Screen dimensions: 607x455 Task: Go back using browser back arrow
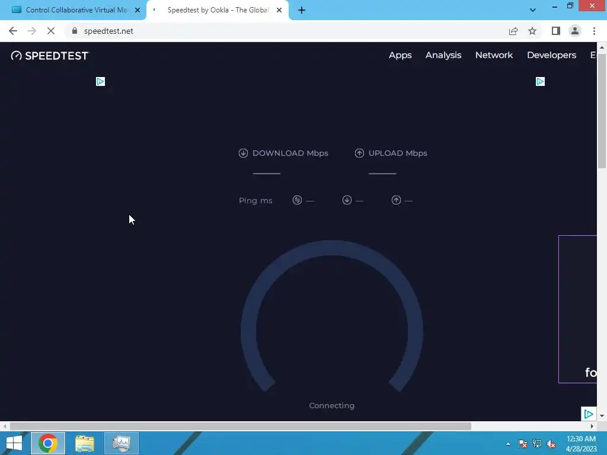tap(13, 31)
